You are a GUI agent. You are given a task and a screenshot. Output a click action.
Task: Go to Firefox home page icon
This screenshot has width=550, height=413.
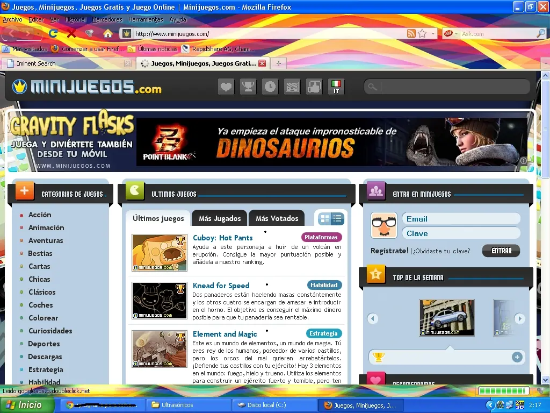107,33
